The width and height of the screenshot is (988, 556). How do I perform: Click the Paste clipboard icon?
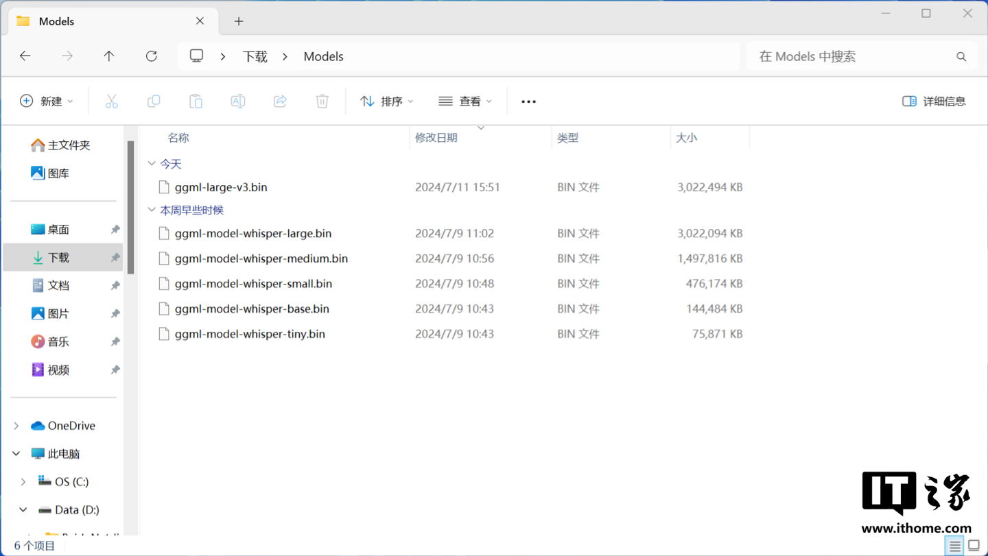point(196,101)
